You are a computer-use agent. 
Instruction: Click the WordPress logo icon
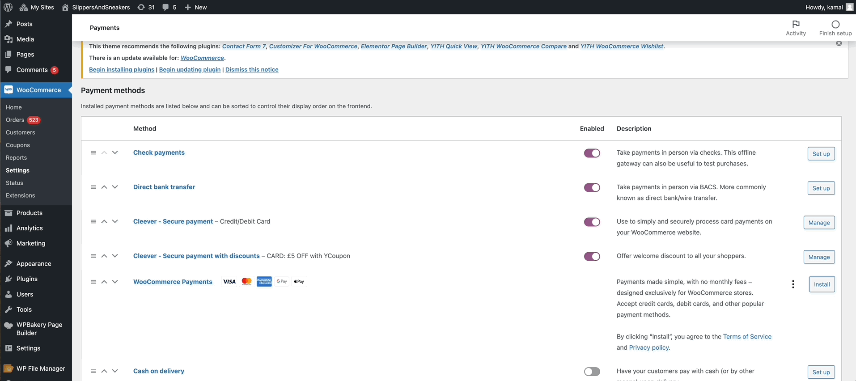[x=7, y=7]
